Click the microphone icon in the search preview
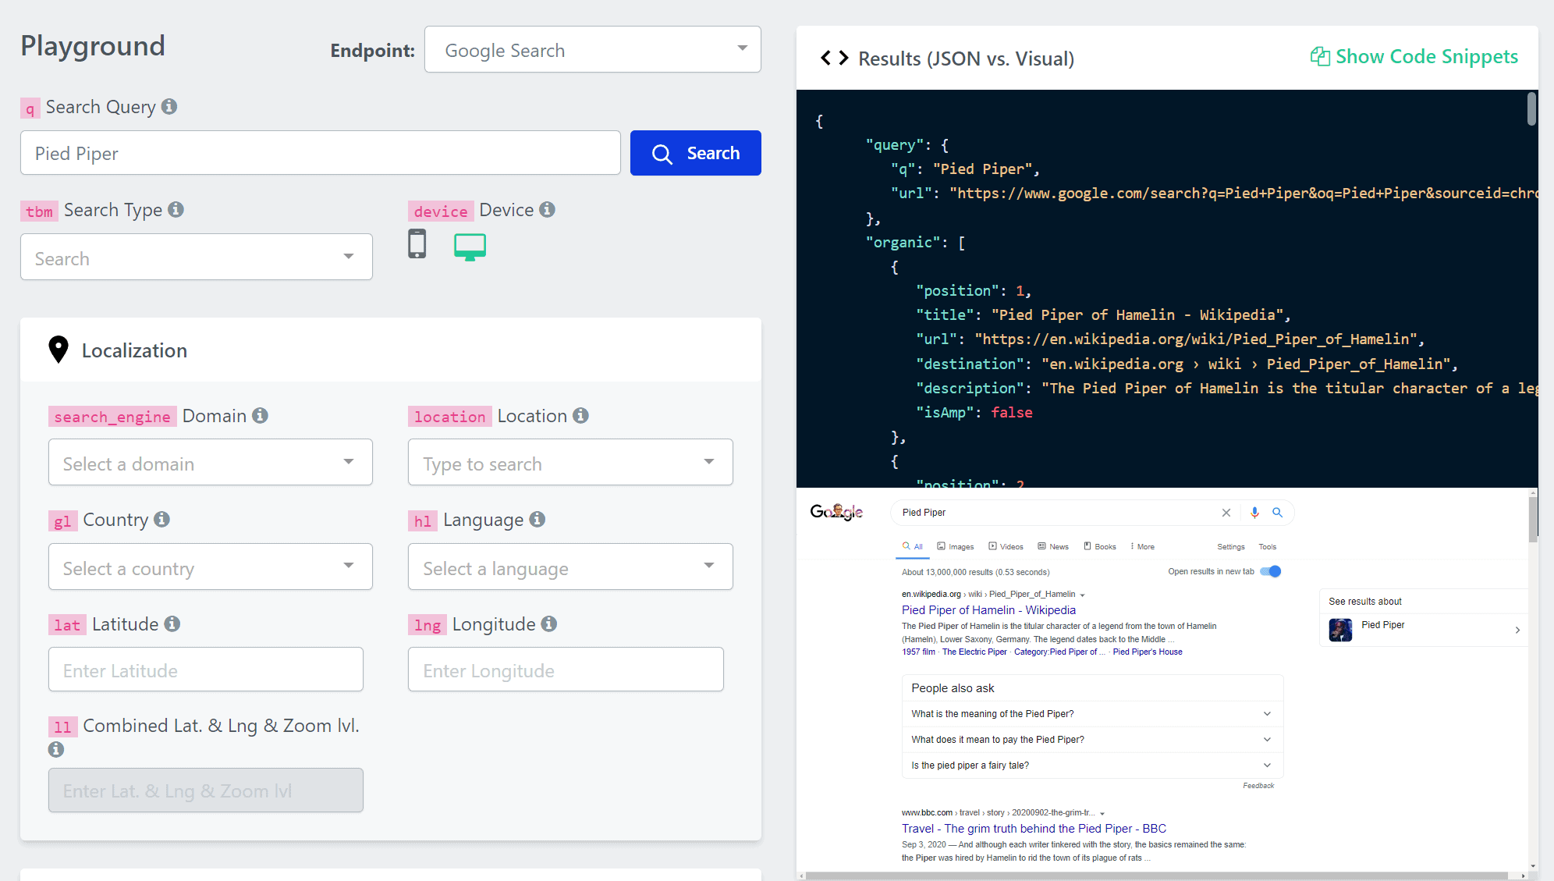 [1254, 513]
